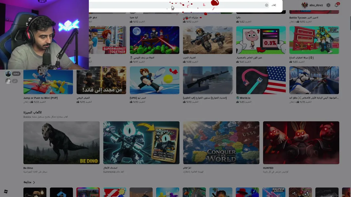Click the 'استدعاء الأبطال' featured game title

tap(110, 168)
